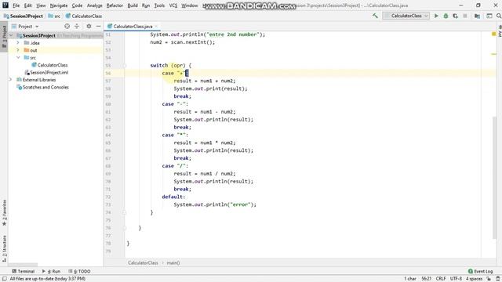Click the IntelliJ IDEA logo in title bar
The image size is (502, 282).
(5, 5)
